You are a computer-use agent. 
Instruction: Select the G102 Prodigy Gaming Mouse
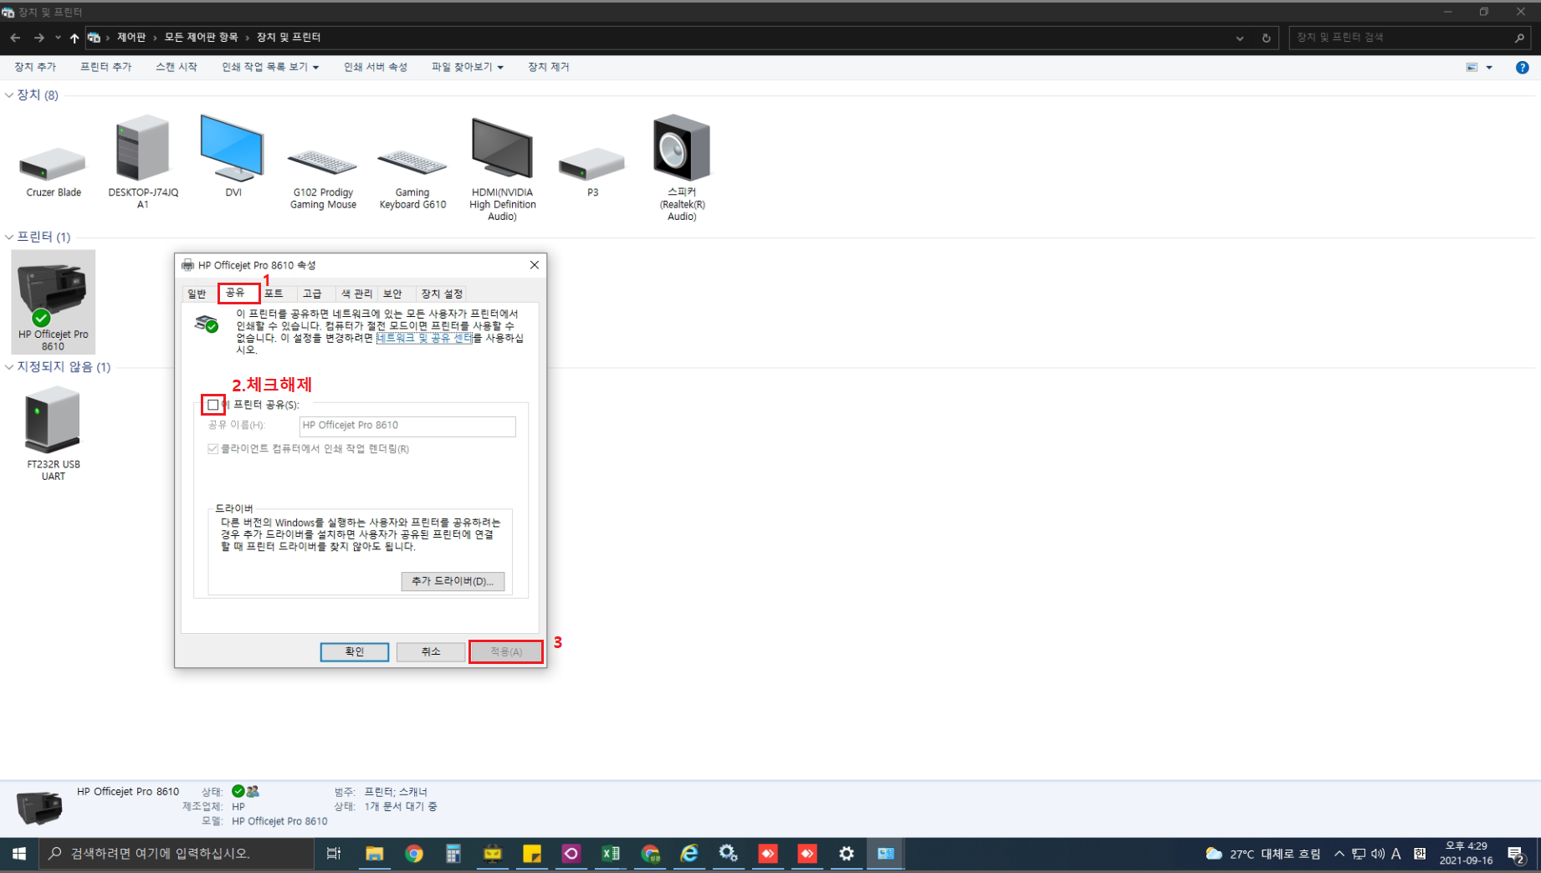[322, 161]
